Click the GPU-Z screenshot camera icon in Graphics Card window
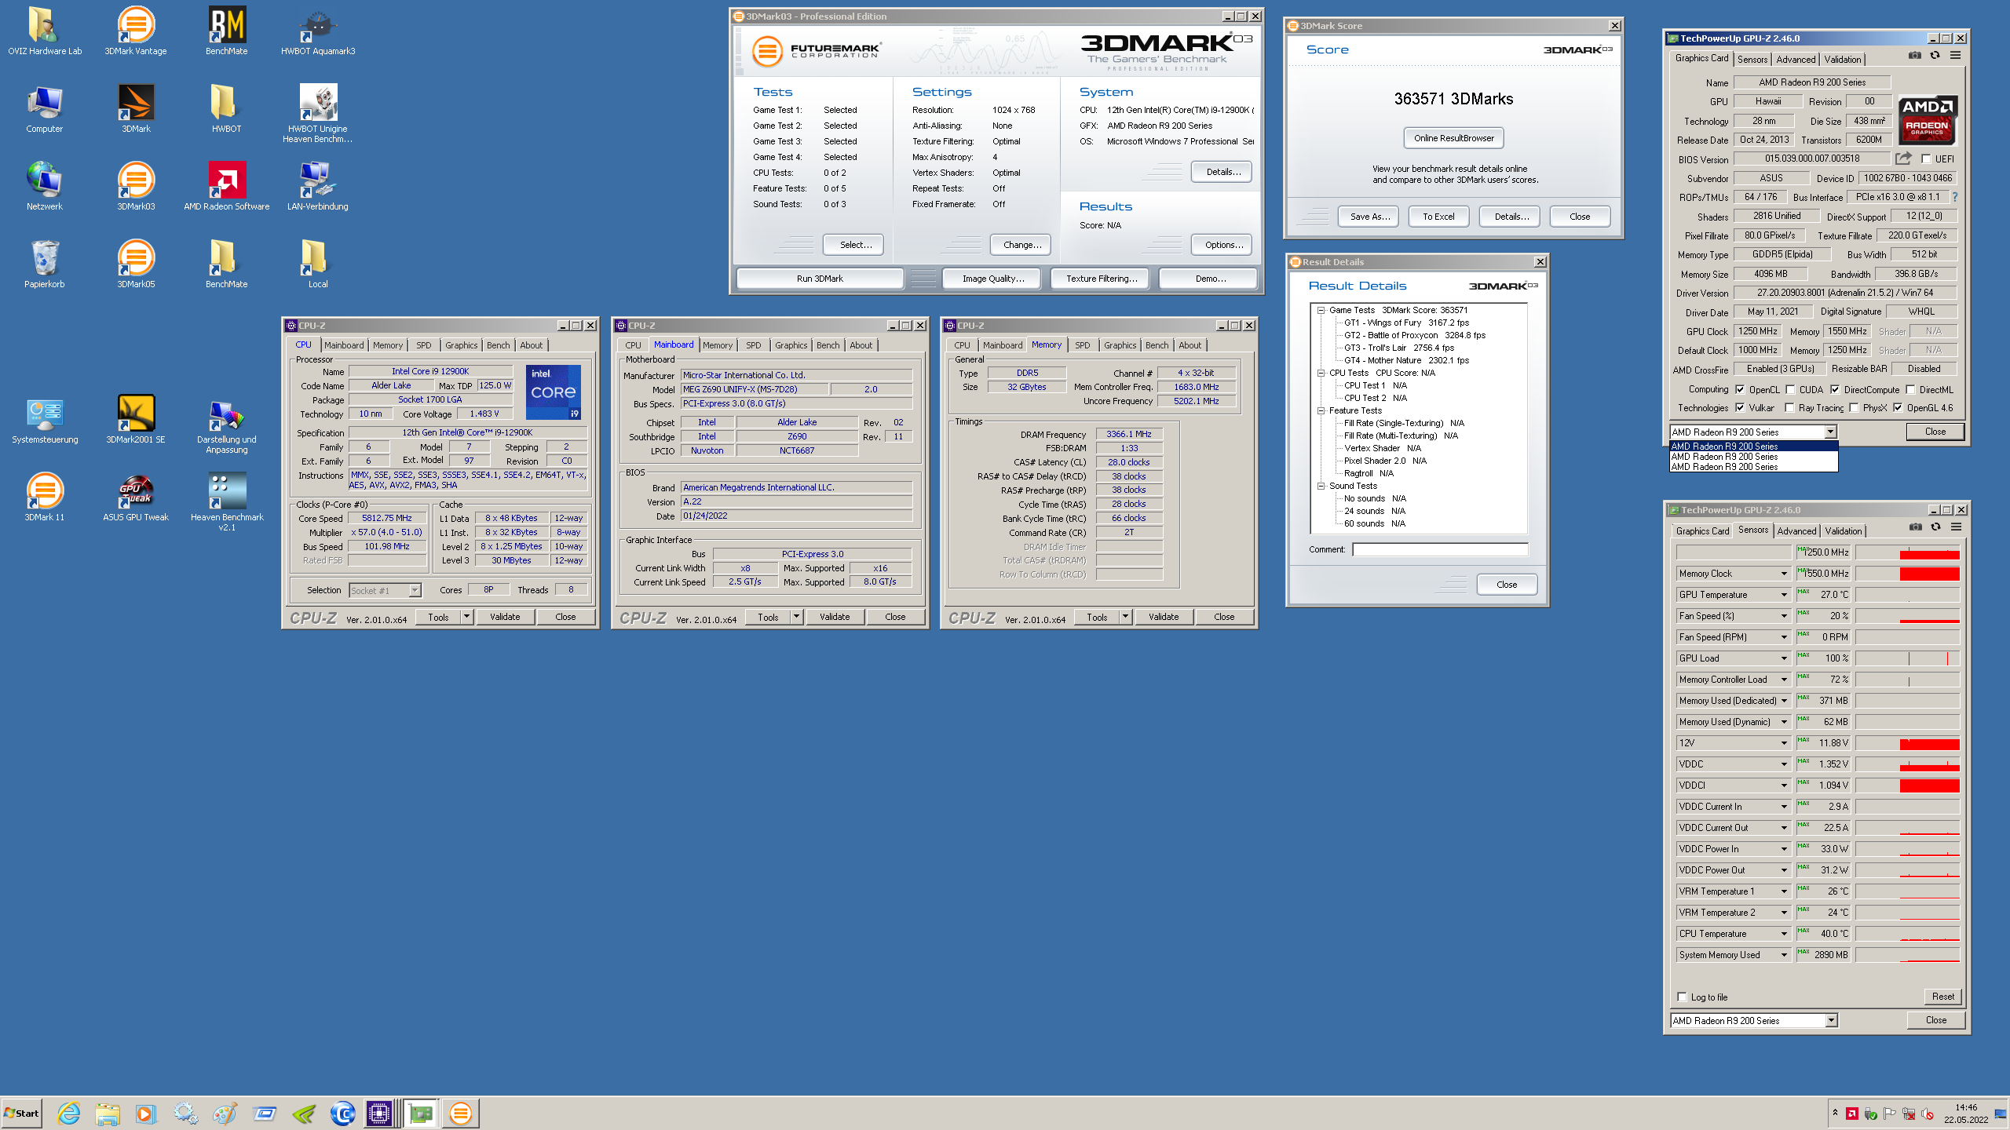The image size is (2010, 1130). [1915, 56]
